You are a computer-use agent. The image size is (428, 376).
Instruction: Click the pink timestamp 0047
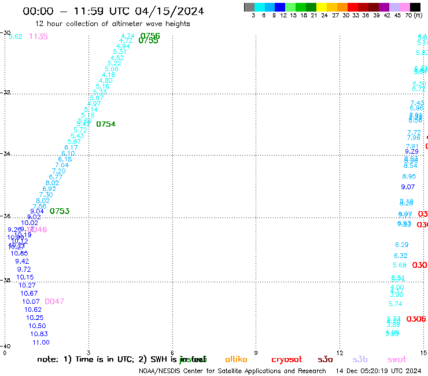coord(54,301)
